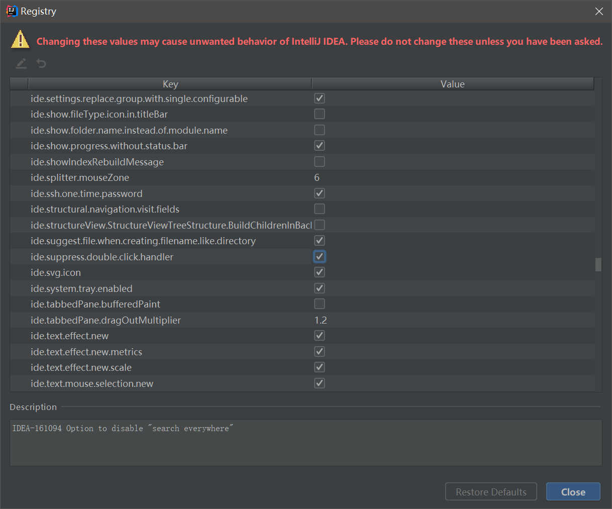612x509 pixels.
Task: Click the Restore Defaults button
Action: 491,492
